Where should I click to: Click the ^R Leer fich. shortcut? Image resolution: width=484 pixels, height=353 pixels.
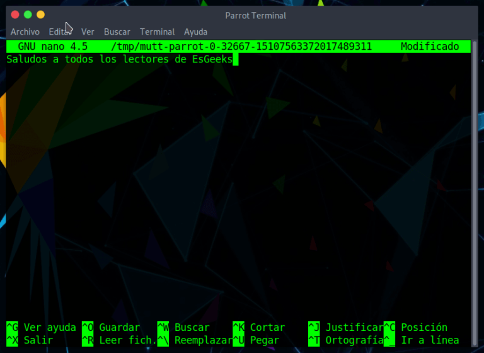tap(119, 340)
